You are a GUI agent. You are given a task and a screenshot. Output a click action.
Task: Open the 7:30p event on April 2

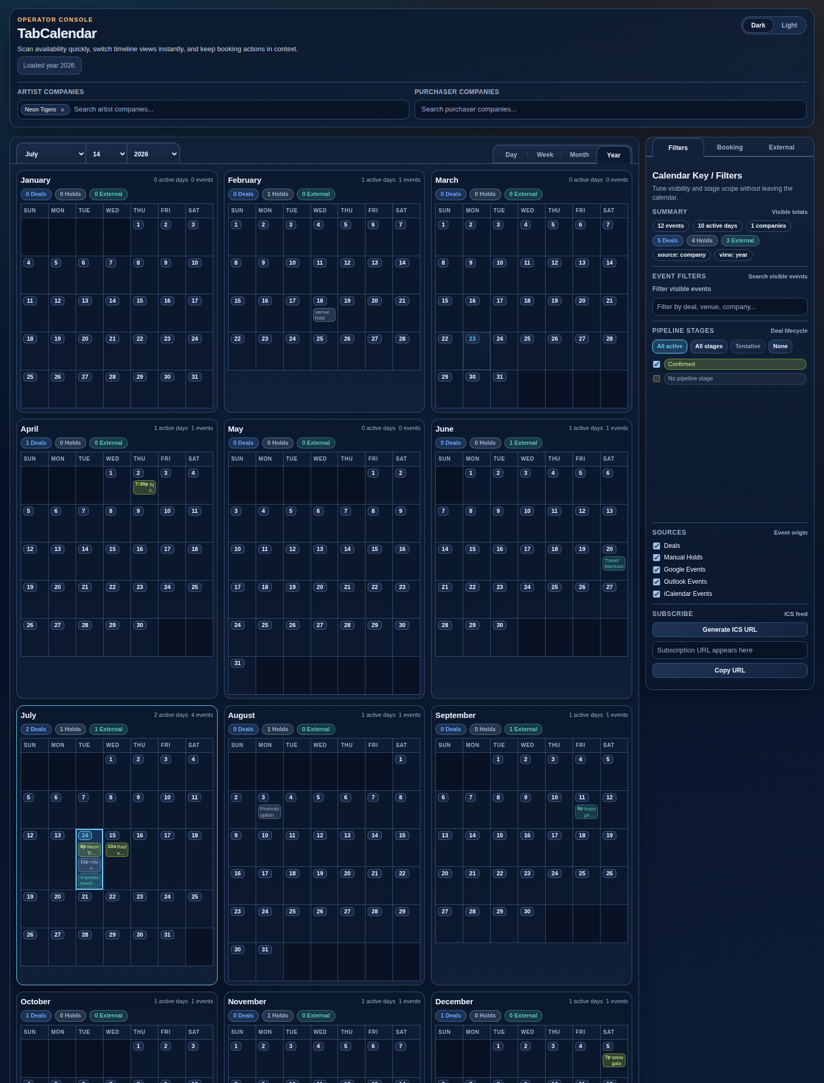144,487
